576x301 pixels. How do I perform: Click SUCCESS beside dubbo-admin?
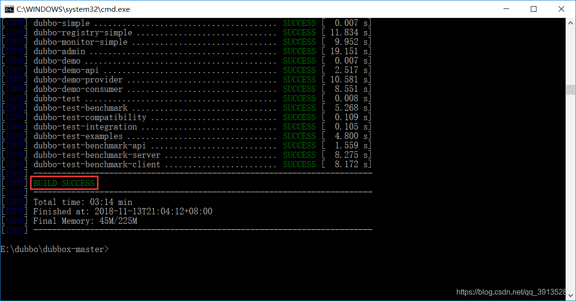(300, 51)
